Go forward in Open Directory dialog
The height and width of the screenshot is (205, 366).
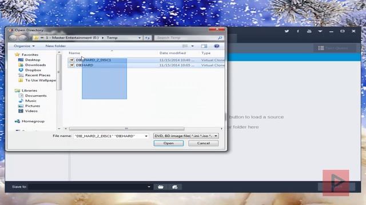coord(22,38)
